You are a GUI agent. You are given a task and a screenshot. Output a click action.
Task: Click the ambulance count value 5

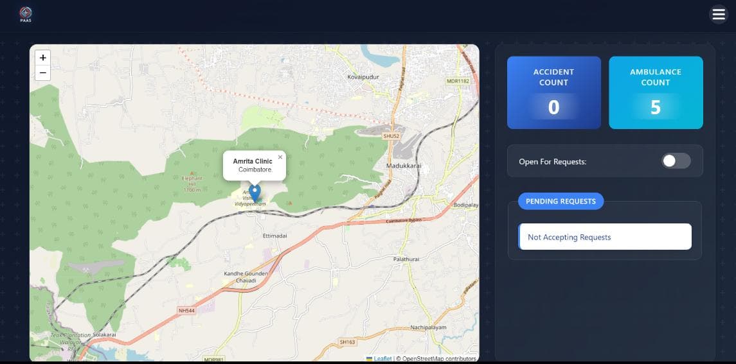[656, 107]
